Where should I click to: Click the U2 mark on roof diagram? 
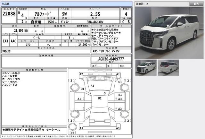(100, 98)
